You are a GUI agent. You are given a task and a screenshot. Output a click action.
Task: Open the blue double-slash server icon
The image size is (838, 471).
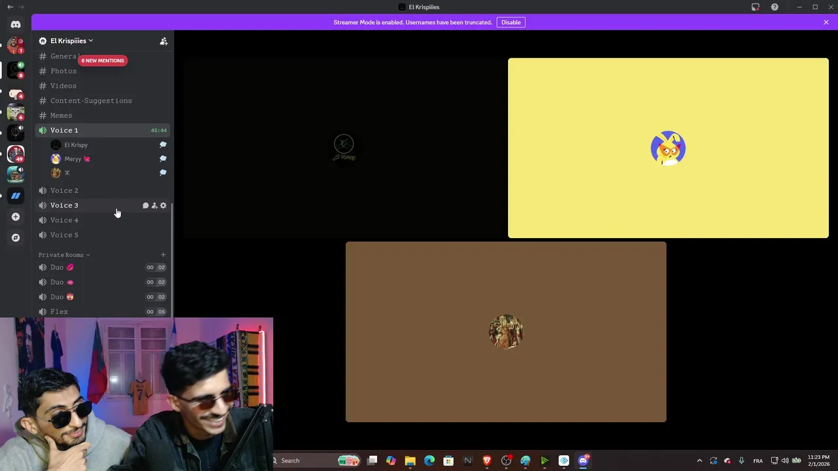(16, 196)
